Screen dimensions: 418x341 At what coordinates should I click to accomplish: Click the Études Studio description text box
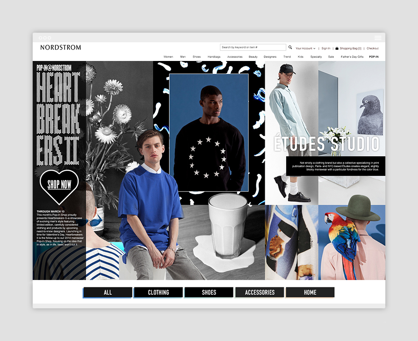pos(336,166)
